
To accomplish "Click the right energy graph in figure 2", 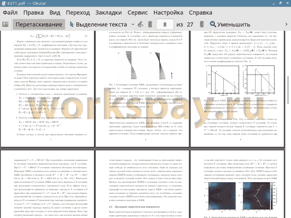I will [x=259, y=80].
